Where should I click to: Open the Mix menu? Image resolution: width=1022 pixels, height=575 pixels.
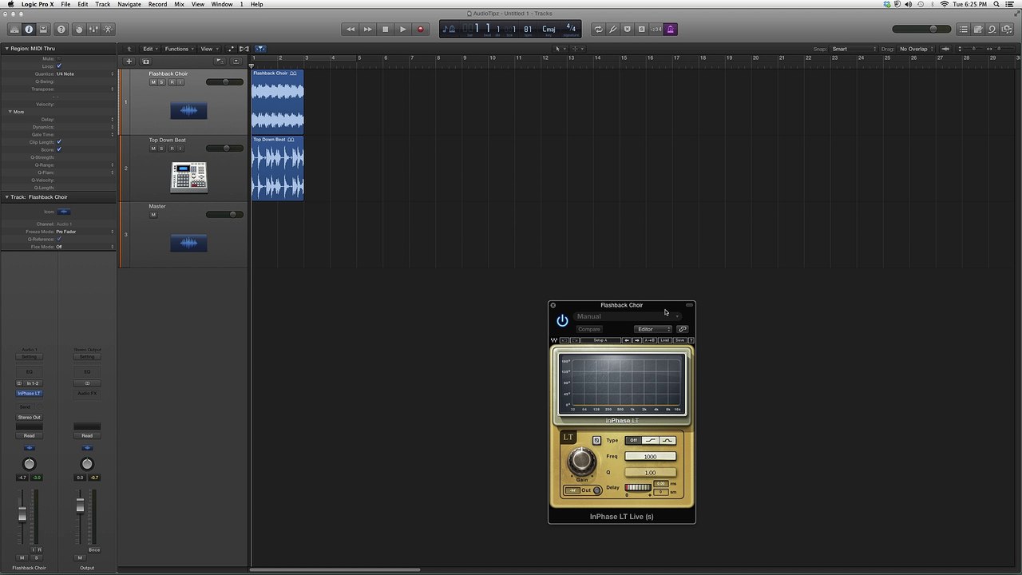(179, 4)
